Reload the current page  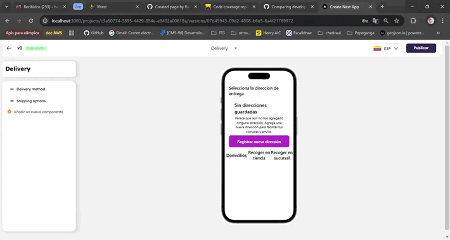tap(30, 21)
